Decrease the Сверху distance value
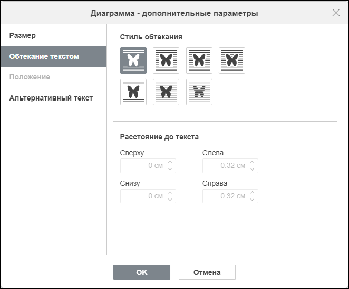Screen dimensions: 349x289 170,169
